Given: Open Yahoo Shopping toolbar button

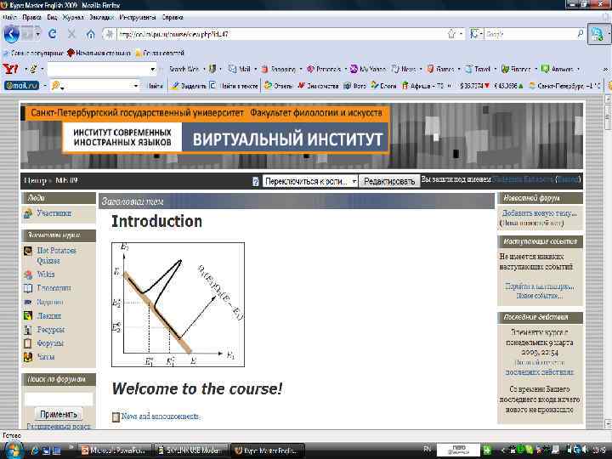Looking at the screenshot, I should (279, 69).
